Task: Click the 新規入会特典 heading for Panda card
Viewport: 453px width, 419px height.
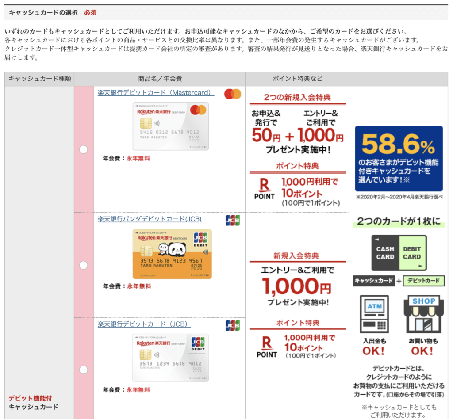Action: 296,255
